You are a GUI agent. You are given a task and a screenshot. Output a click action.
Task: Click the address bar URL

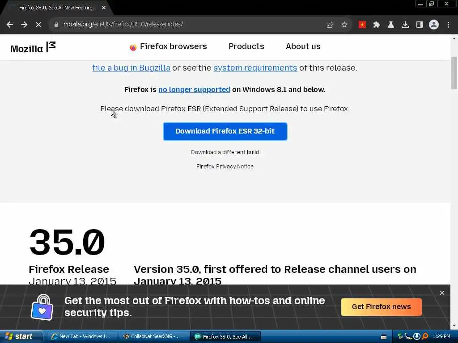click(123, 24)
